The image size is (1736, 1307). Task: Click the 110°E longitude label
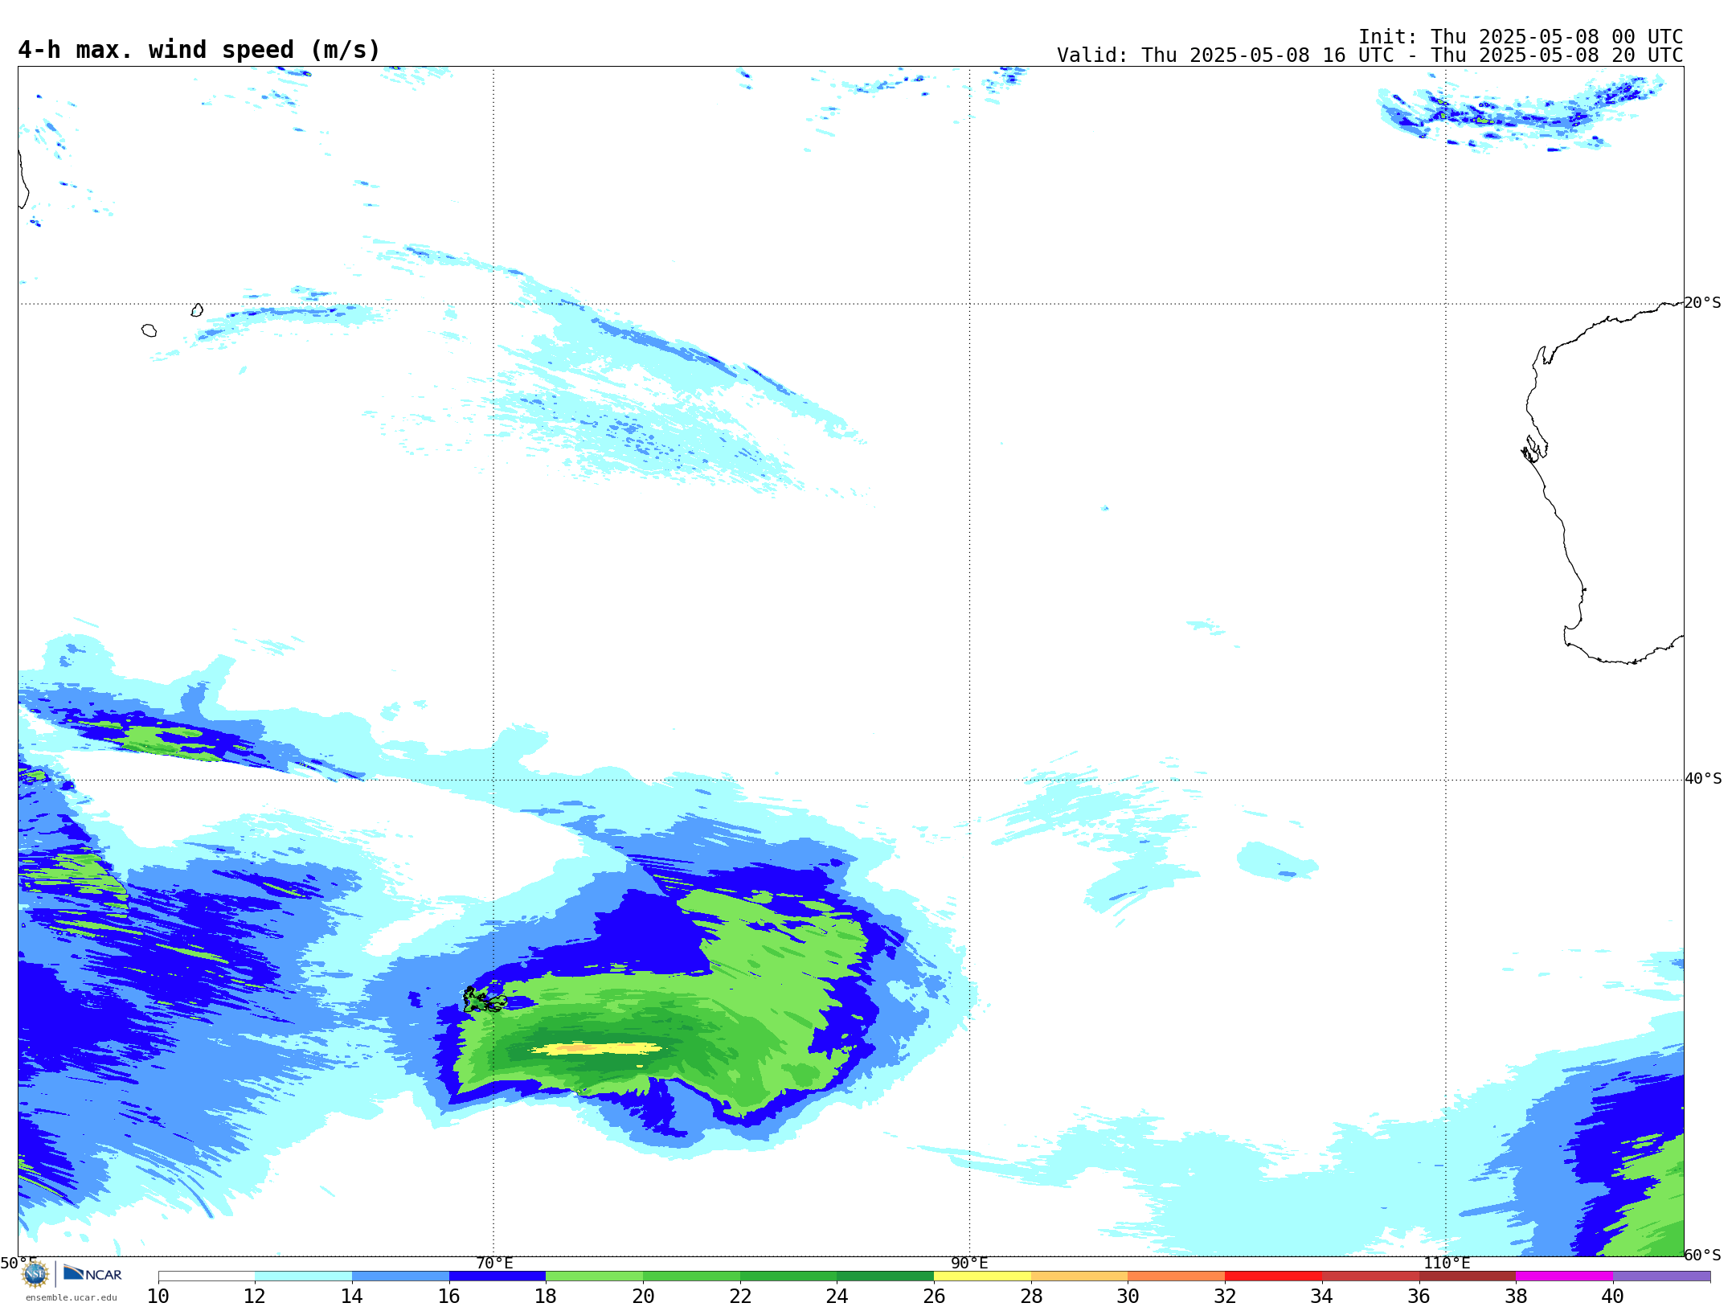click(1447, 1263)
